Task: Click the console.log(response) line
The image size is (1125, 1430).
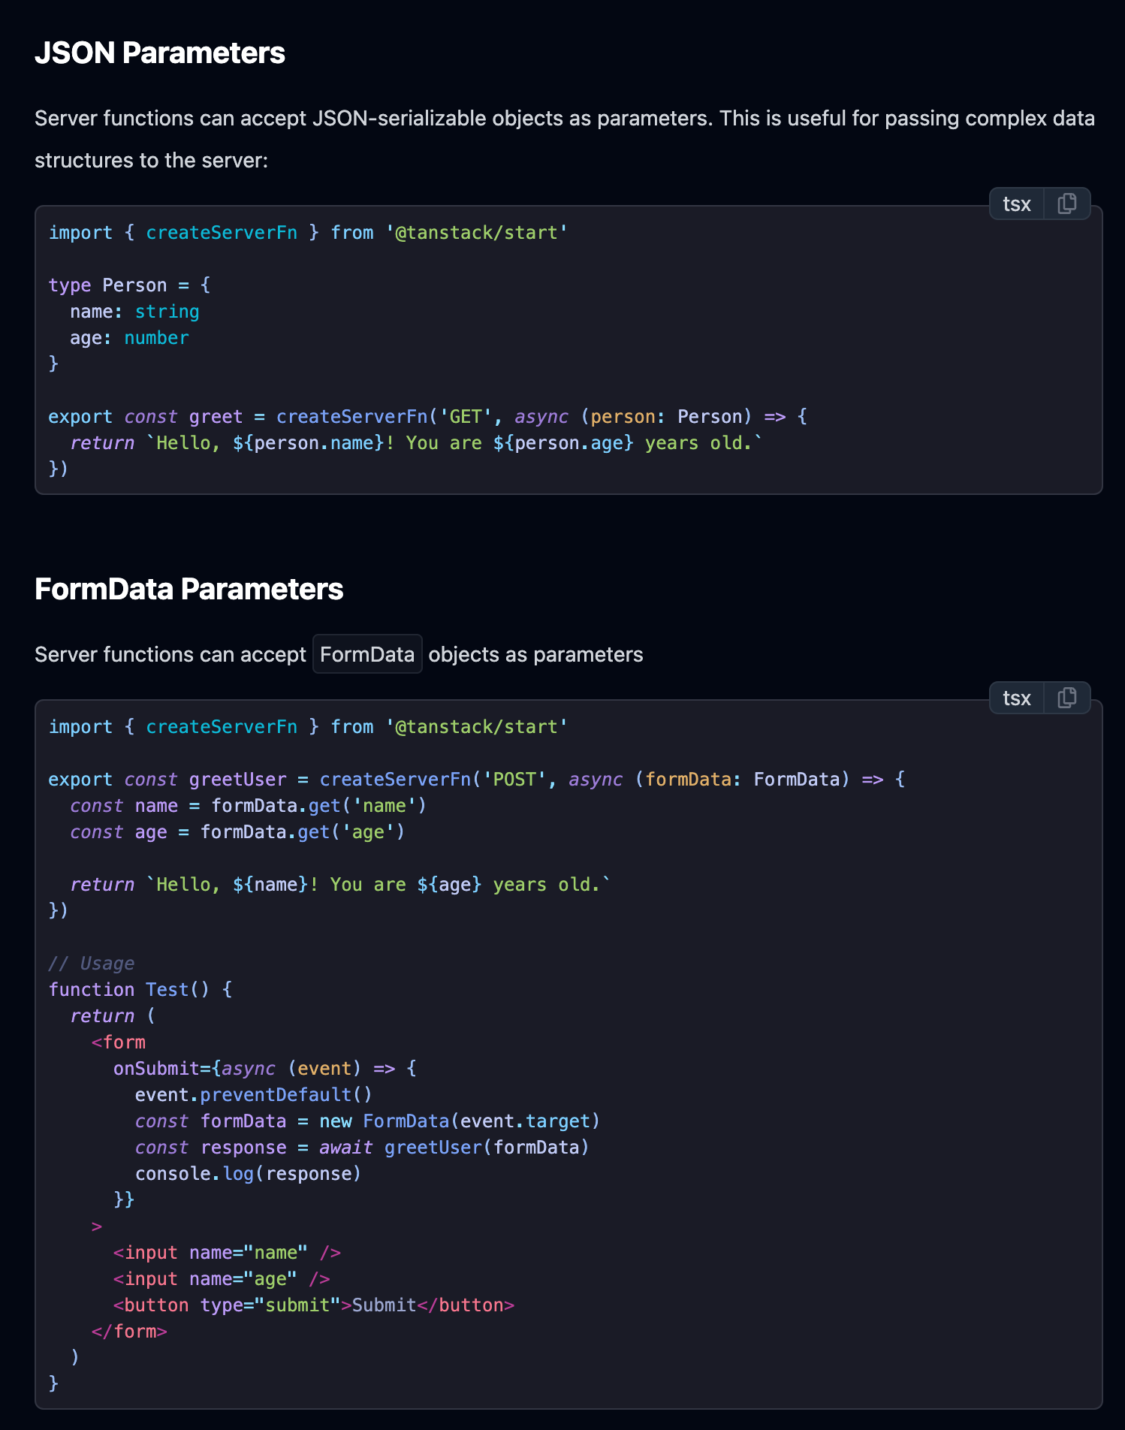Action: (249, 1174)
